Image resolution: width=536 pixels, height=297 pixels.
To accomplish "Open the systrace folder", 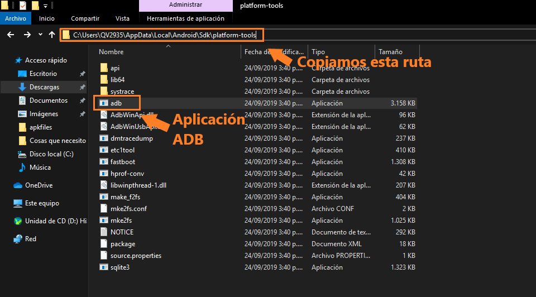I will coord(122,92).
